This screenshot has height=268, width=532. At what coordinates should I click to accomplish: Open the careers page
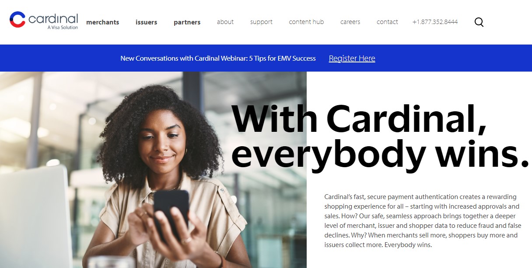(350, 22)
